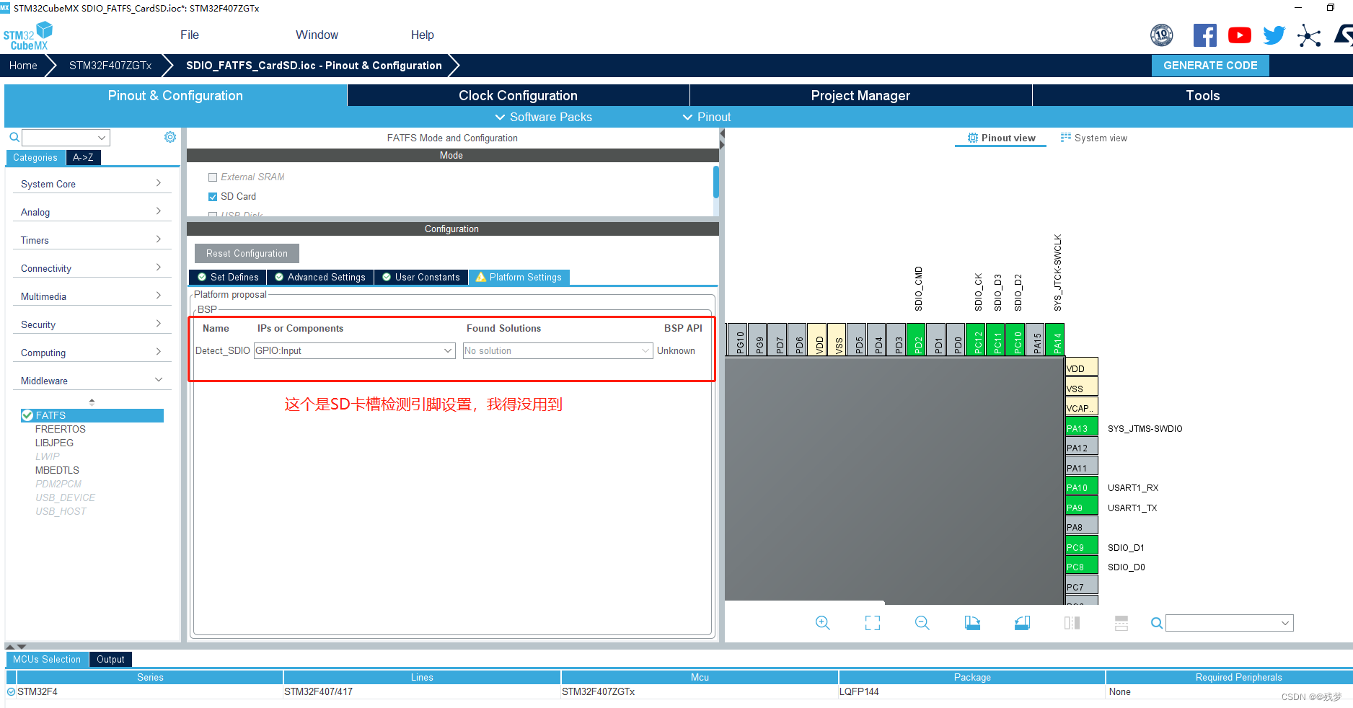The height and width of the screenshot is (708, 1353).
Task: Click the 10-year anniversary badge icon
Action: (1162, 35)
